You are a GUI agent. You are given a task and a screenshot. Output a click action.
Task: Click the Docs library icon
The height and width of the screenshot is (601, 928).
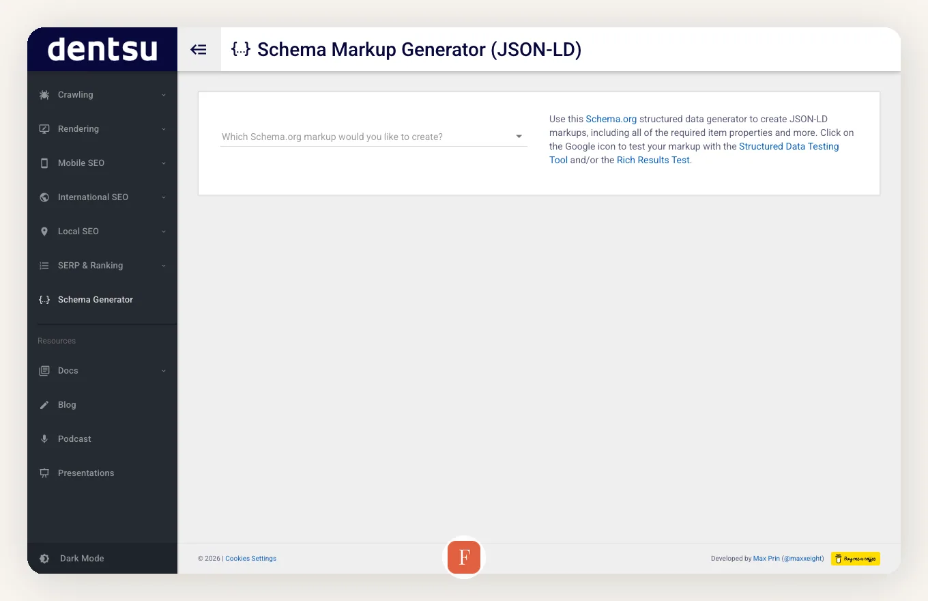(x=44, y=371)
